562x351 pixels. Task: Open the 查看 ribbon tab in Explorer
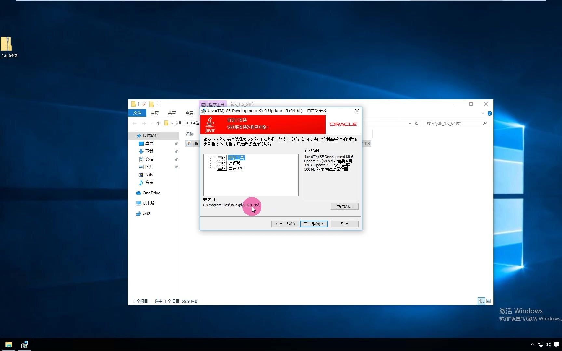189,113
